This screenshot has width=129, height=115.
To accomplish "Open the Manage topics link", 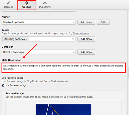I will pos(81,33).
